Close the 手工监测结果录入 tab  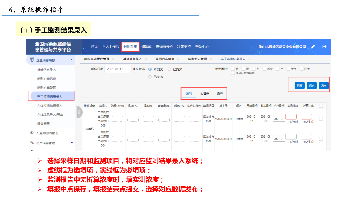249,59
